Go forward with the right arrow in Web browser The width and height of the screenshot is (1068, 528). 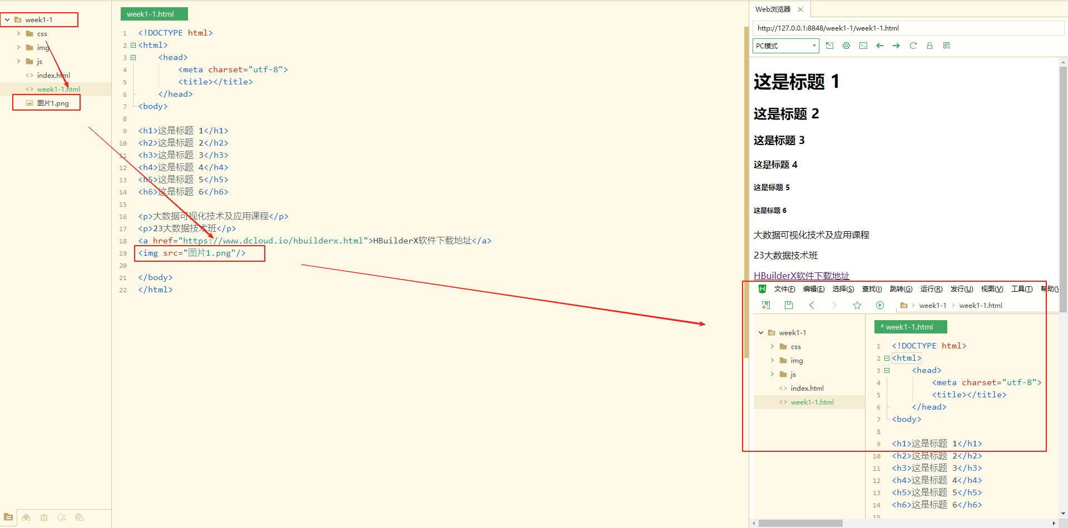coord(896,46)
